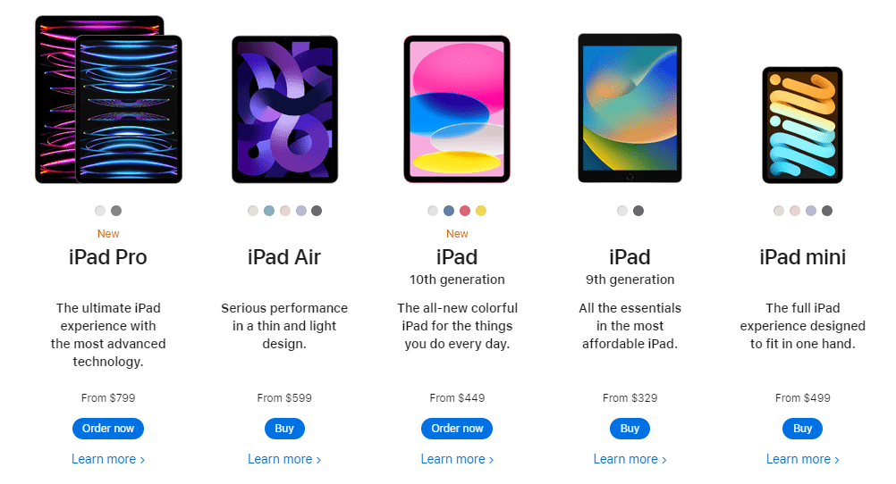Select the purple swatch under iPad Air
The height and width of the screenshot is (484, 896).
coord(300,211)
